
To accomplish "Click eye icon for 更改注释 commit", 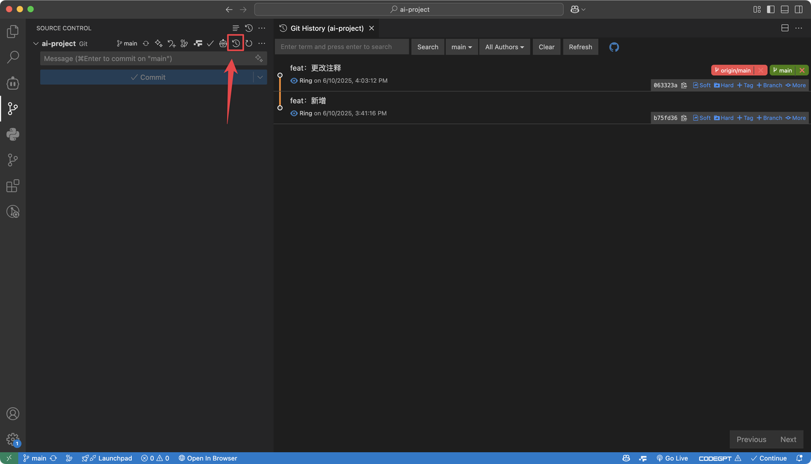I will (294, 80).
